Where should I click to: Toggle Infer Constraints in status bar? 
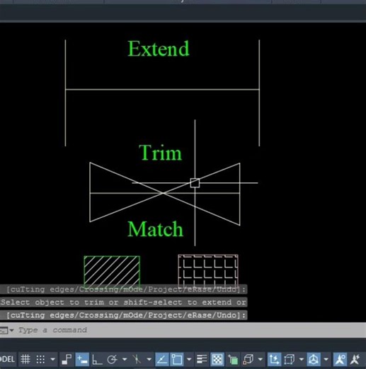(67, 360)
